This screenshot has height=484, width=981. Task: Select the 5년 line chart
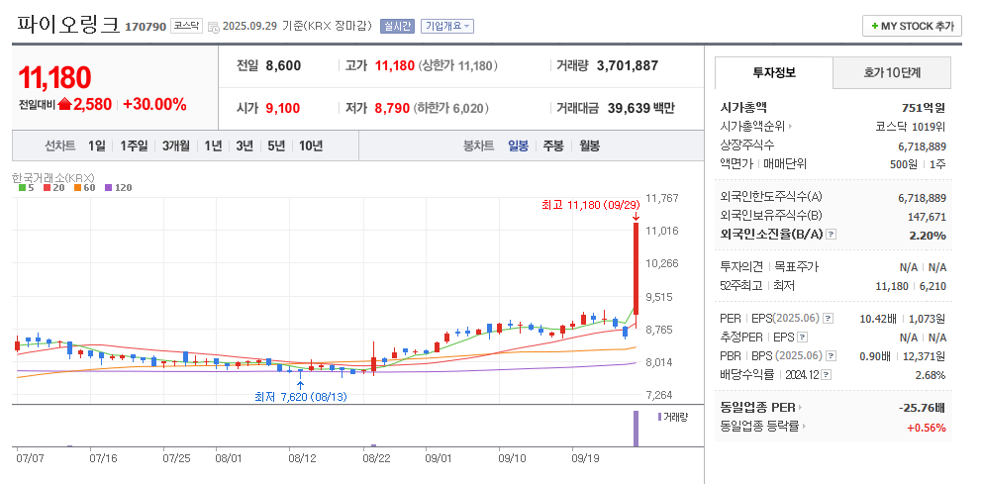[x=276, y=145]
